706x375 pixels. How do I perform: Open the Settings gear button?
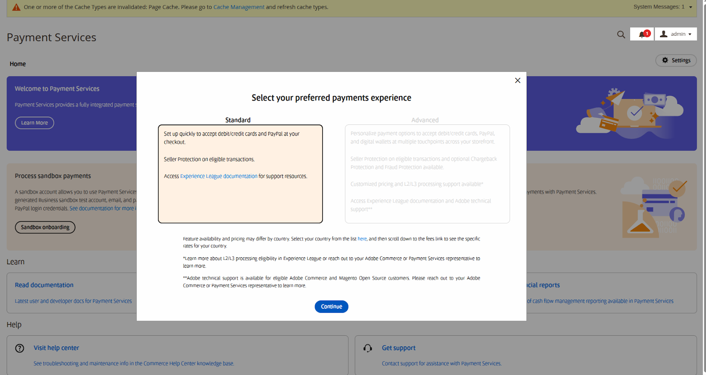pos(676,60)
